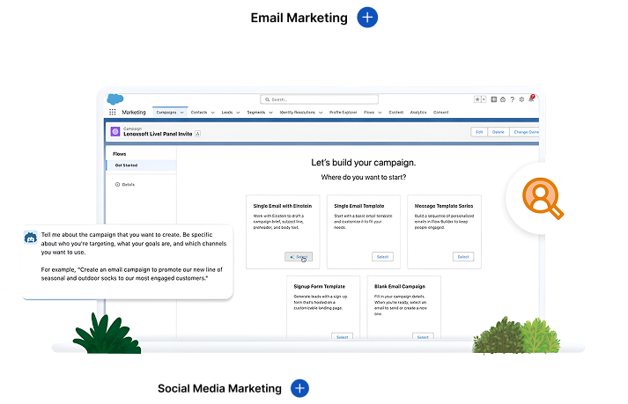Click the orange person-search magnifier icon
Screen dimensions: 628x404
click(543, 198)
